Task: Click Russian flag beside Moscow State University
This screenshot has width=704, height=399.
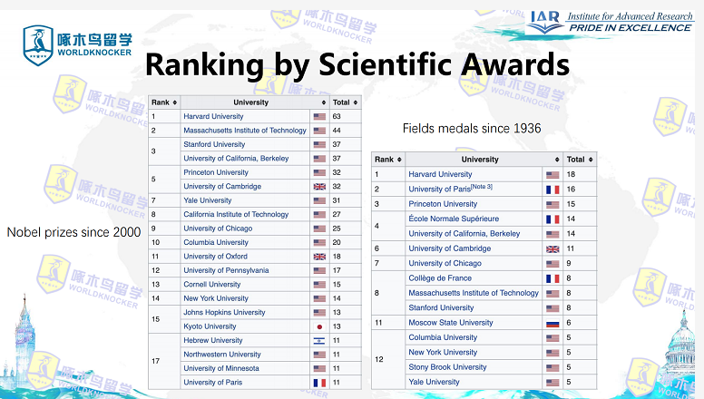Action: [x=552, y=323]
